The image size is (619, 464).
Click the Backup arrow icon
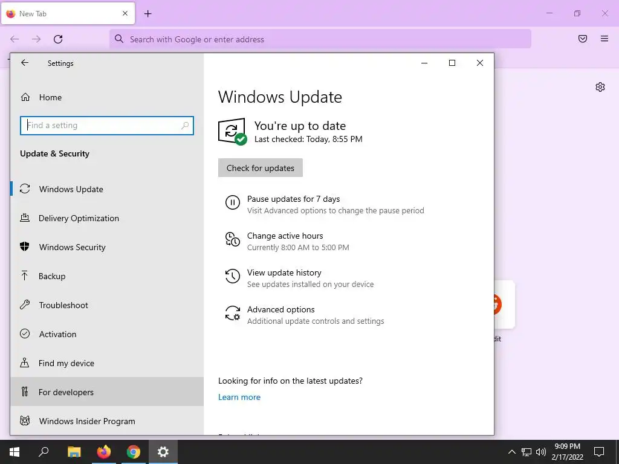coord(24,275)
